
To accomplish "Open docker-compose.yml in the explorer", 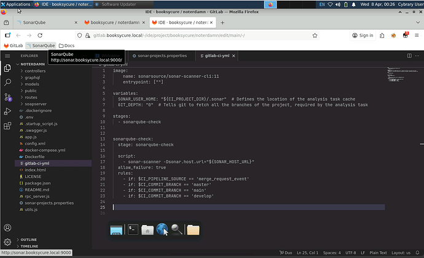I will click(45, 150).
